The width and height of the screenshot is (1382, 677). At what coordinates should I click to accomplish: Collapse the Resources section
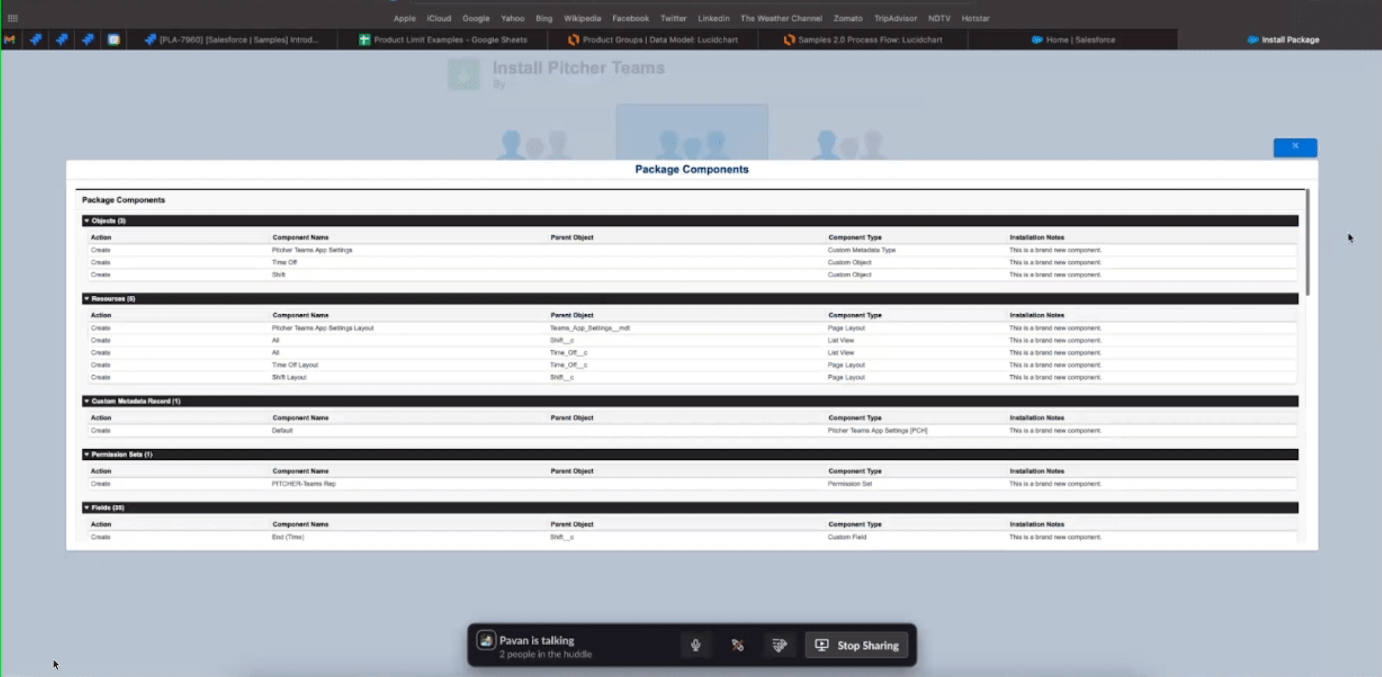87,299
